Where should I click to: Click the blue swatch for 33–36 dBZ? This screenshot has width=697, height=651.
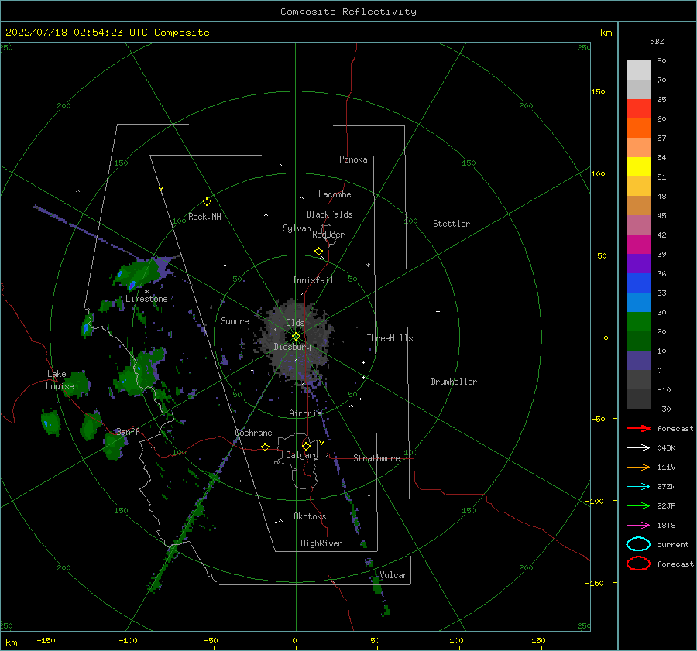pyautogui.click(x=638, y=283)
